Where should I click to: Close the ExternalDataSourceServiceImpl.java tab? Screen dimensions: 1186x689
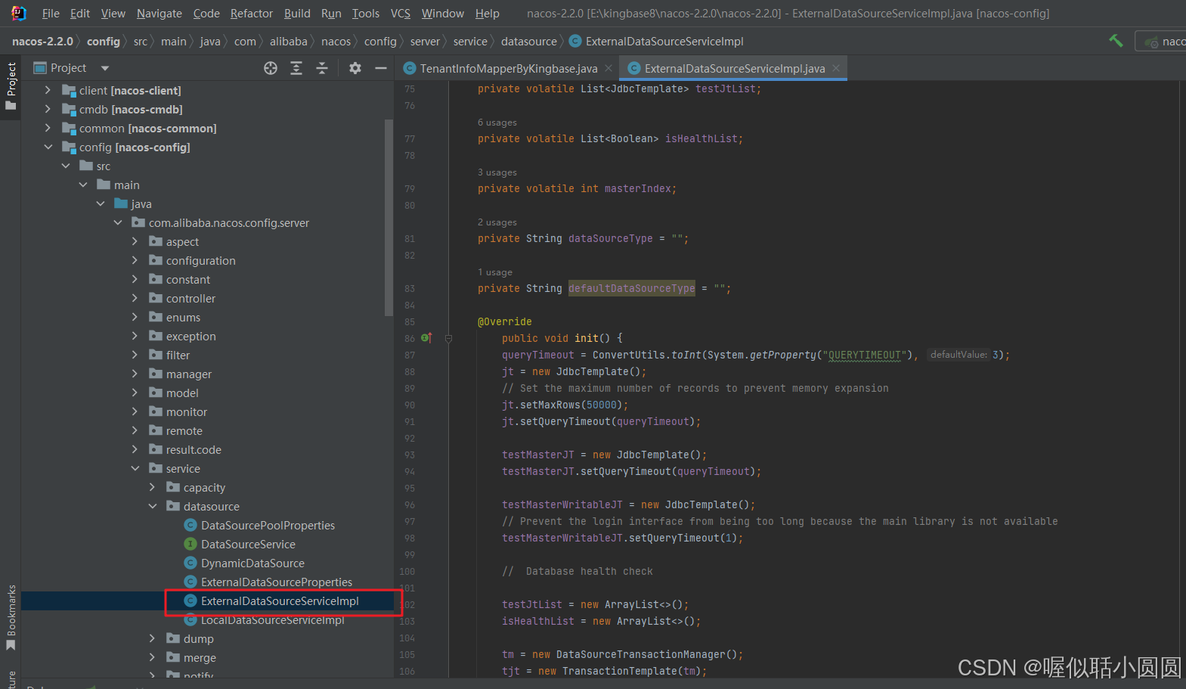[x=836, y=68]
